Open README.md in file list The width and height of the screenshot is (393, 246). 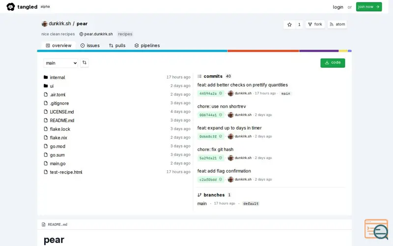(x=62, y=121)
